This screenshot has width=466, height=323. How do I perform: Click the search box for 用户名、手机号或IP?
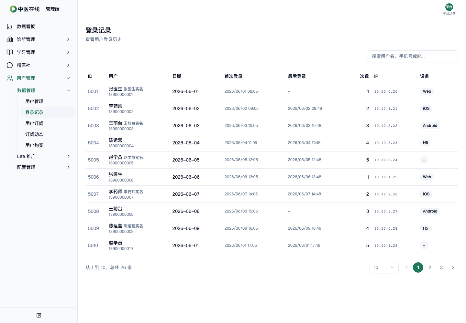(x=413, y=56)
